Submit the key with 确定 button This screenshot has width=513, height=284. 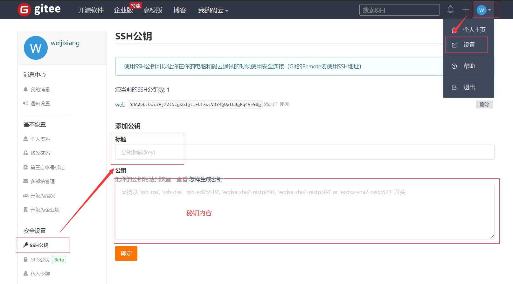[126, 253]
